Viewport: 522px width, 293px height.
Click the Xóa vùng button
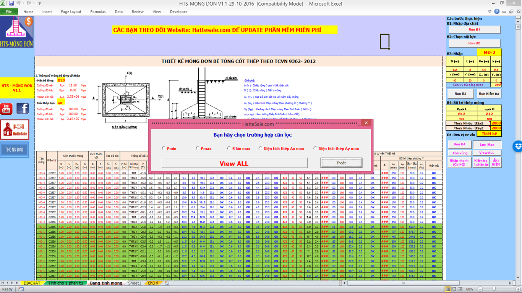click(x=460, y=153)
